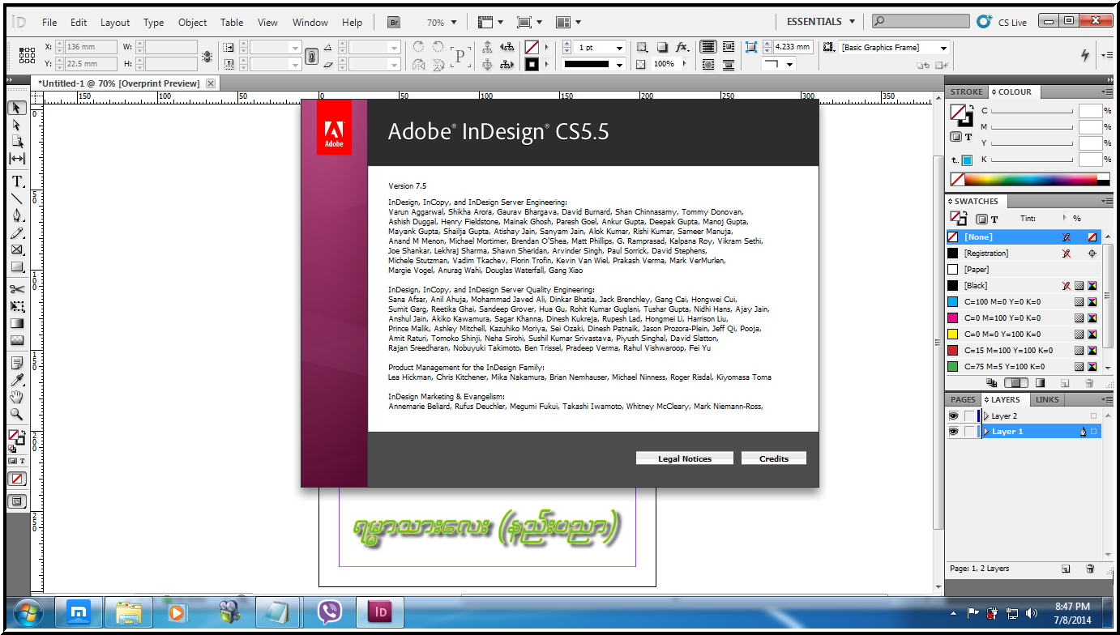The image size is (1120, 635).
Task: Select the Note tool
Action: coord(17,362)
